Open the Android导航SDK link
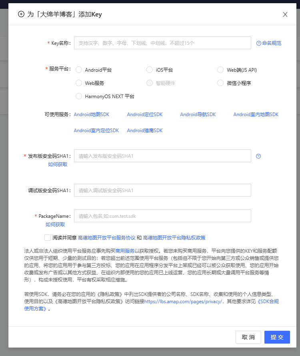Viewport: 300px width, 356px height. 198,115
